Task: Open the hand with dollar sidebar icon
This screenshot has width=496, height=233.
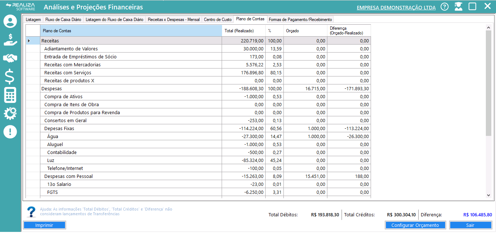Action: click(x=10, y=39)
